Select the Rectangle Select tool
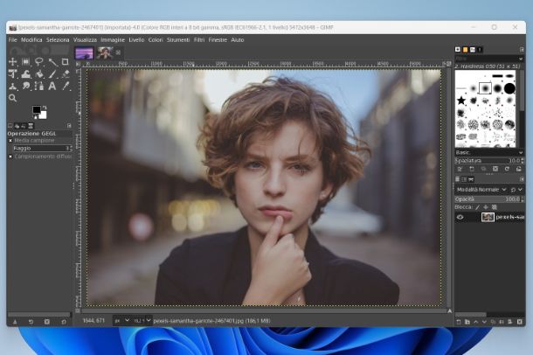533x355 pixels. point(26,62)
